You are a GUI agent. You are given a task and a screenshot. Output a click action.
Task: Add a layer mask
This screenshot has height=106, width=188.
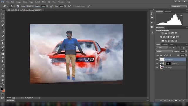[x=169, y=101]
